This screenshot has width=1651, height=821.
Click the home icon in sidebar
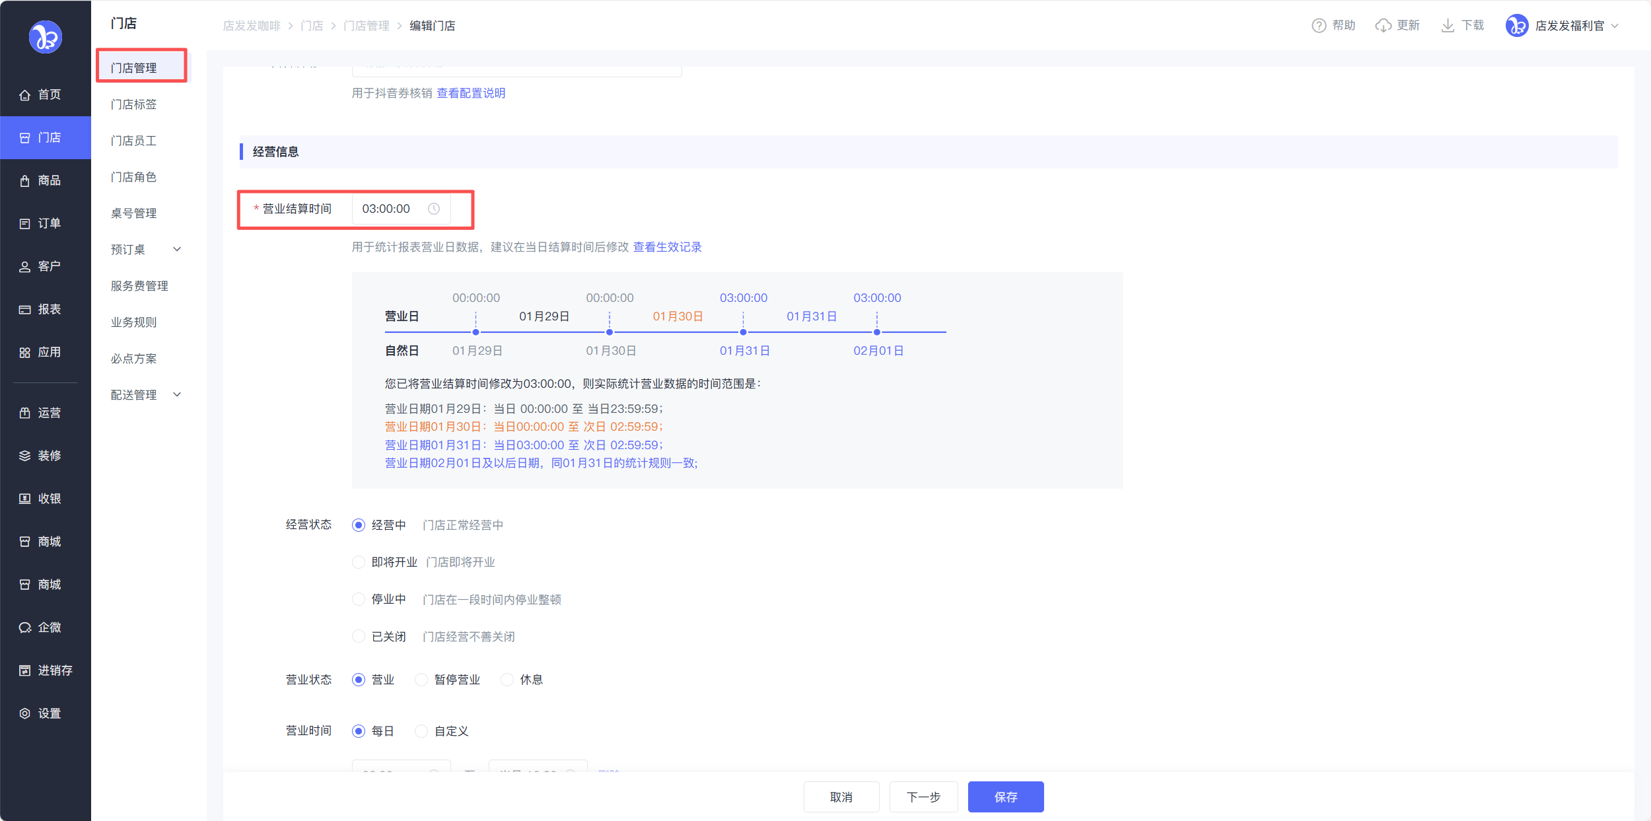tap(25, 95)
